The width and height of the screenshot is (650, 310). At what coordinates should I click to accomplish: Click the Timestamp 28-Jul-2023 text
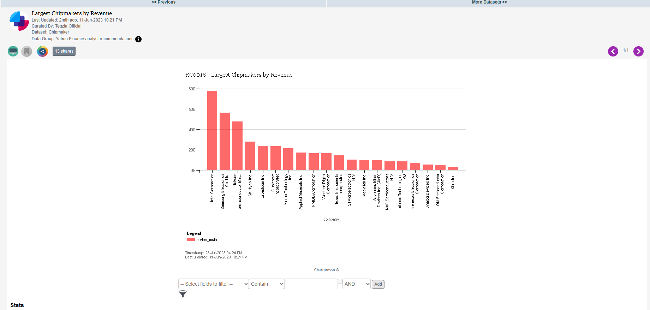(x=214, y=253)
